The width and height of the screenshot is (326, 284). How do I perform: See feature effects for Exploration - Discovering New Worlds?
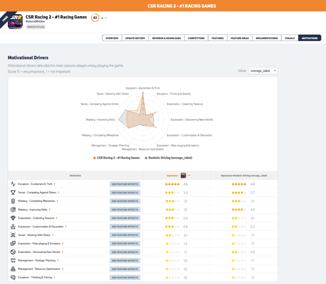[125, 252]
